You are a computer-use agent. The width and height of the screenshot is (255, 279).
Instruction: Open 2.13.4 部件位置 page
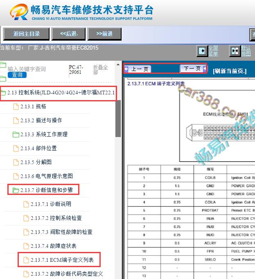point(38,148)
